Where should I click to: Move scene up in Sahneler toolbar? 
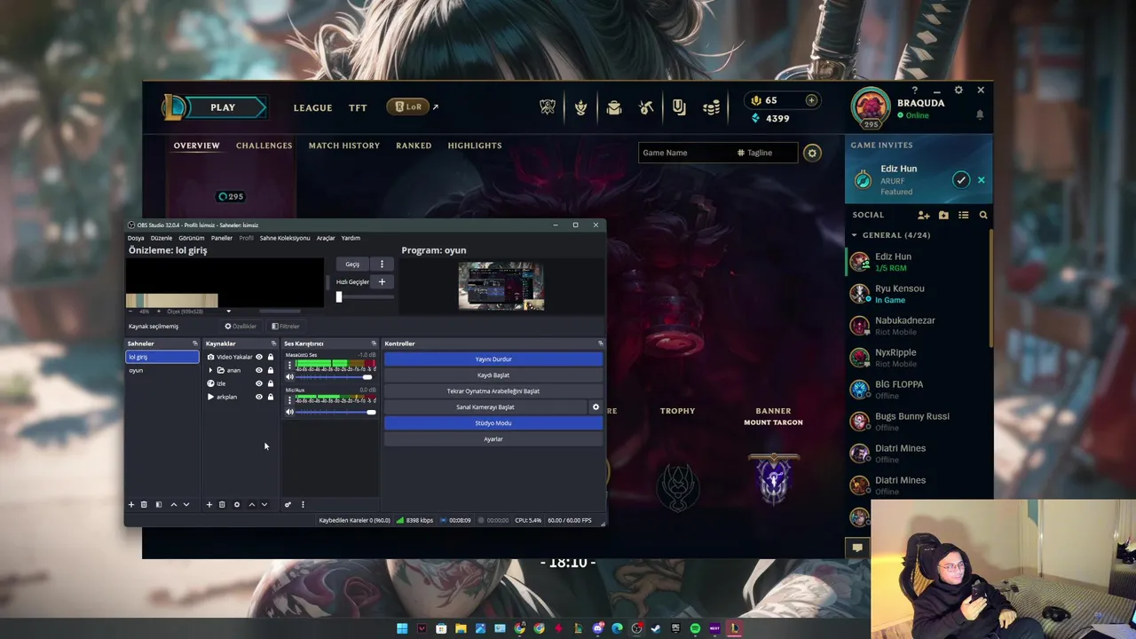[x=174, y=504]
